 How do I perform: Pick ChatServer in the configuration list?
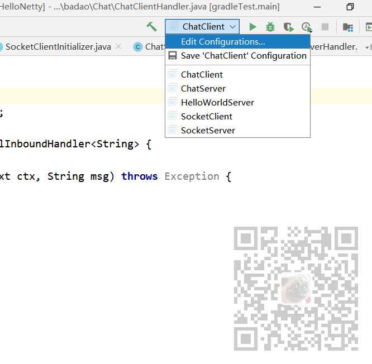tap(237, 89)
